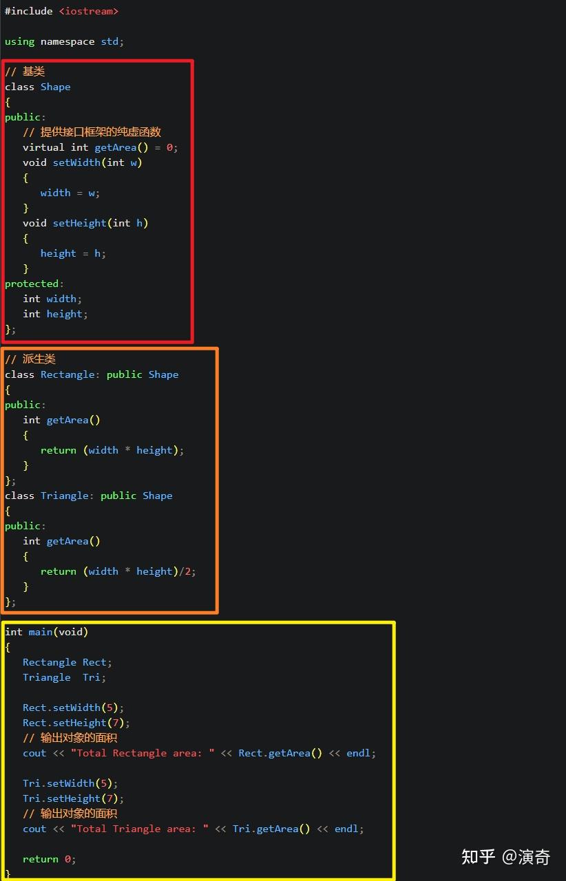
Task: Click the setHeight function name in Shape
Action: 79,222
